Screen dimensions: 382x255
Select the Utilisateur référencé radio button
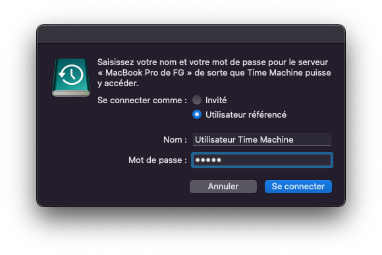tap(197, 114)
